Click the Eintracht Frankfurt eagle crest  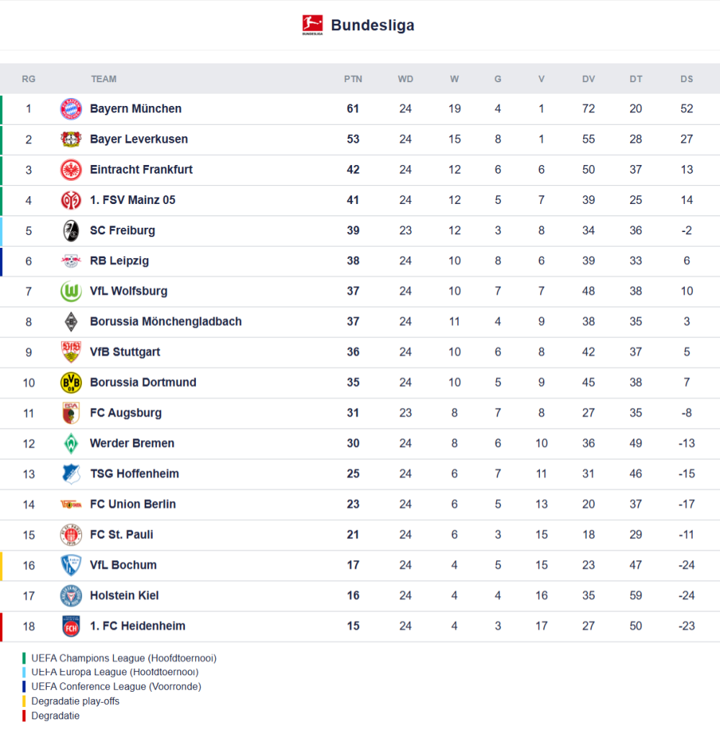click(71, 170)
